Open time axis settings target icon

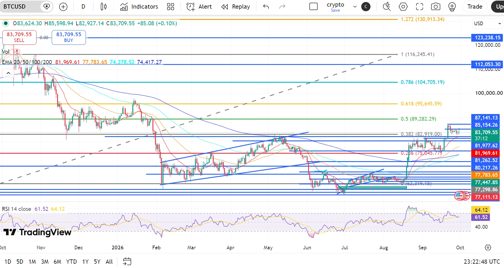[488, 247]
